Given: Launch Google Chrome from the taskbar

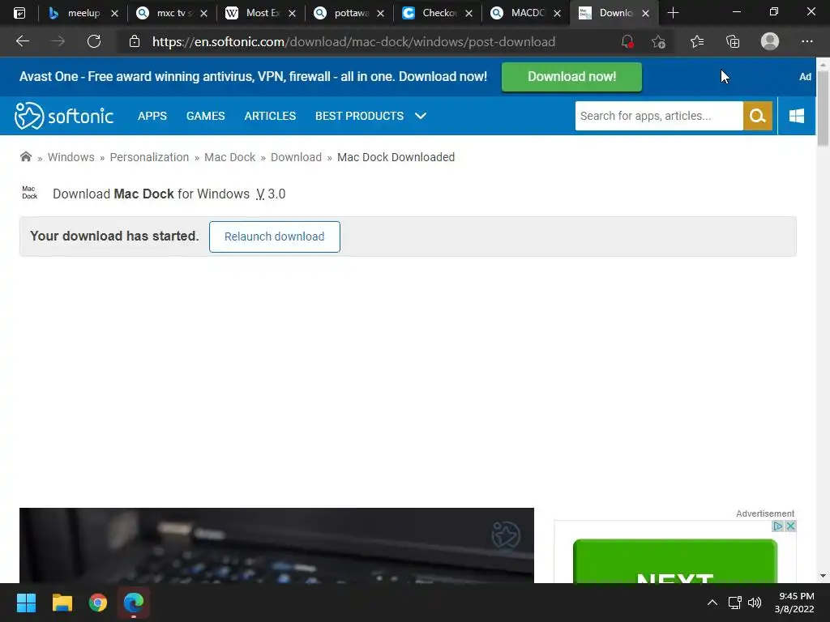Looking at the screenshot, I should click(x=98, y=603).
